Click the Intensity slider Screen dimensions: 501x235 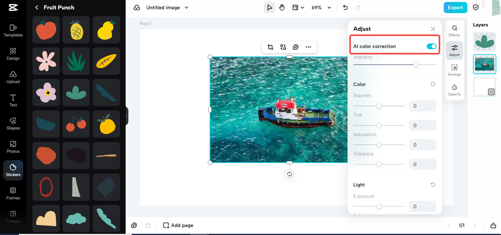pyautogui.click(x=395, y=65)
